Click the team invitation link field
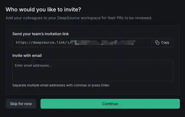185x117 pixels. point(82,43)
